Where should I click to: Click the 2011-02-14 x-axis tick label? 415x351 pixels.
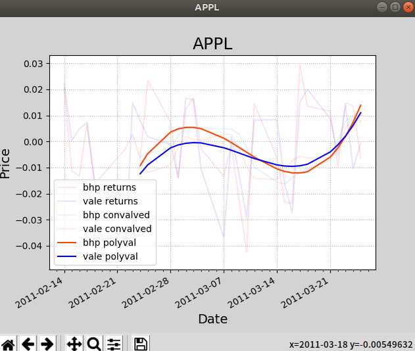[39, 293]
